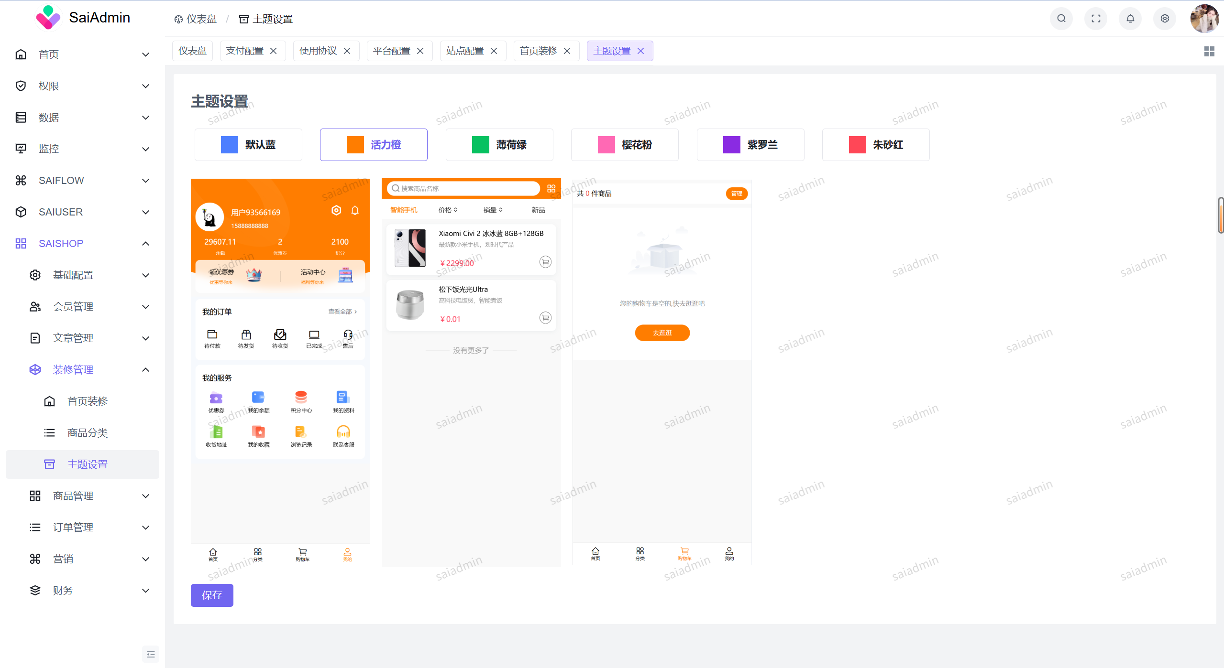
Task: Open the settings gear in header
Action: coord(1164,19)
